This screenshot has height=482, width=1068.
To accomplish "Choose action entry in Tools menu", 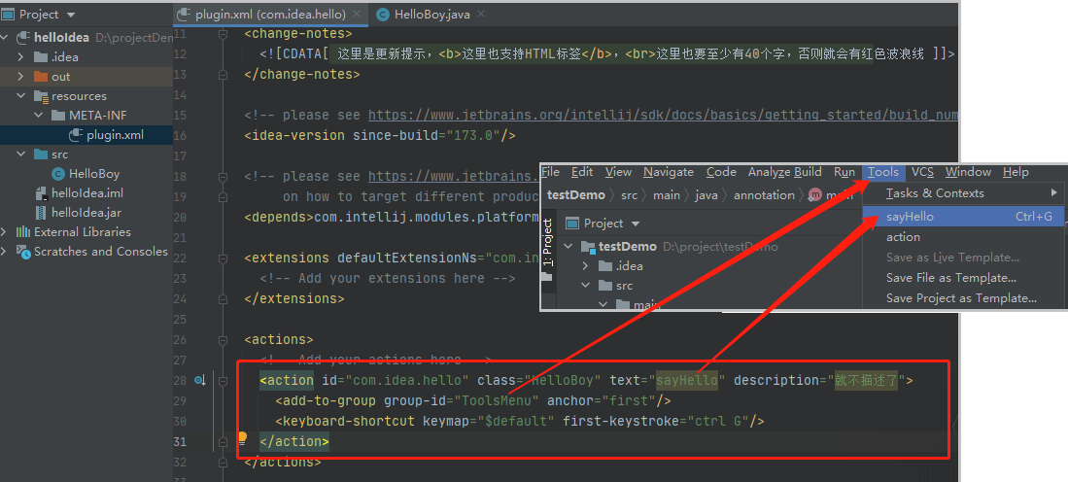I will tap(963, 237).
